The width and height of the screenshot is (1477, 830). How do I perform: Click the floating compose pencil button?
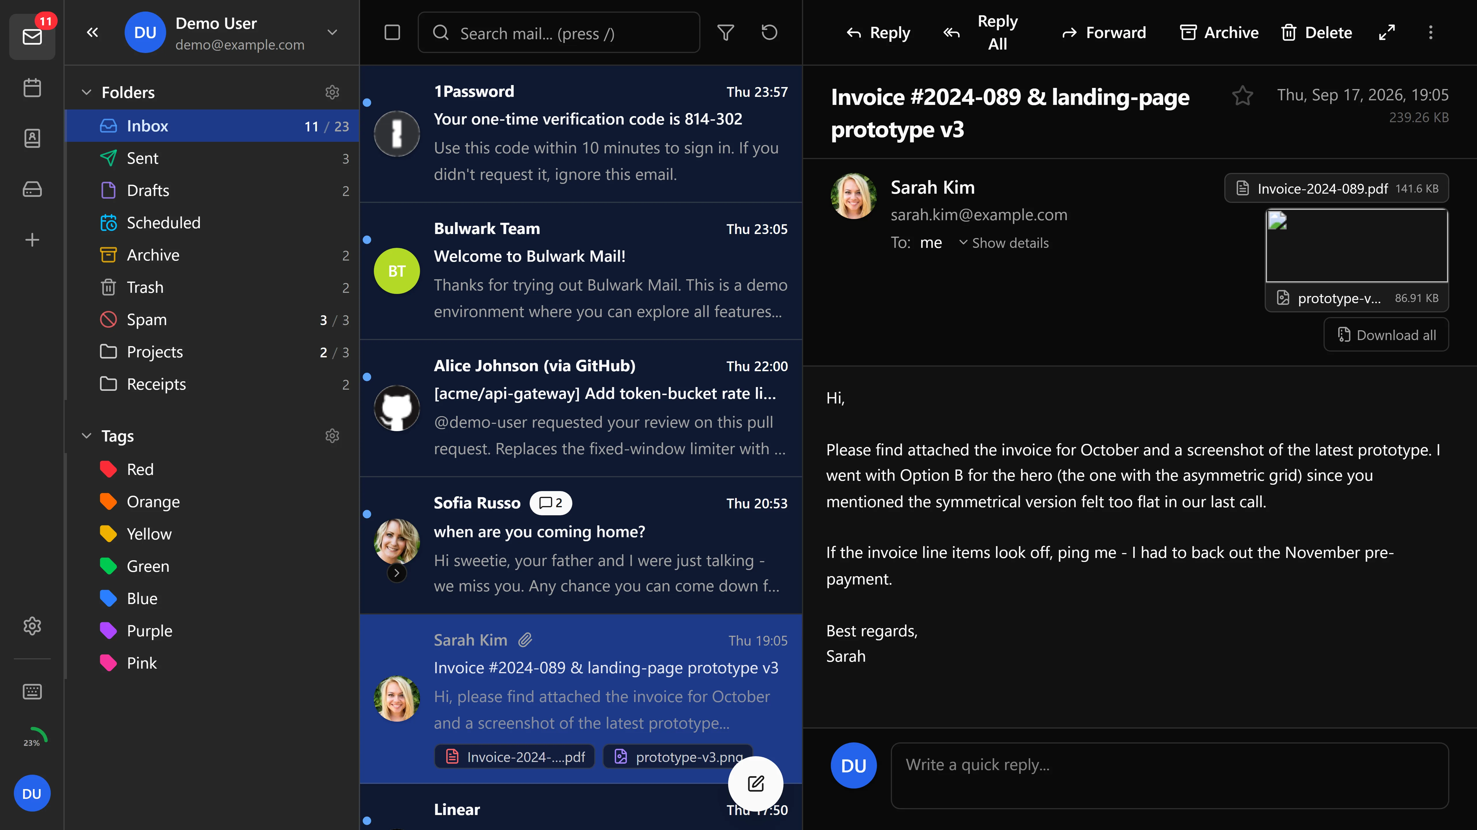(x=756, y=783)
